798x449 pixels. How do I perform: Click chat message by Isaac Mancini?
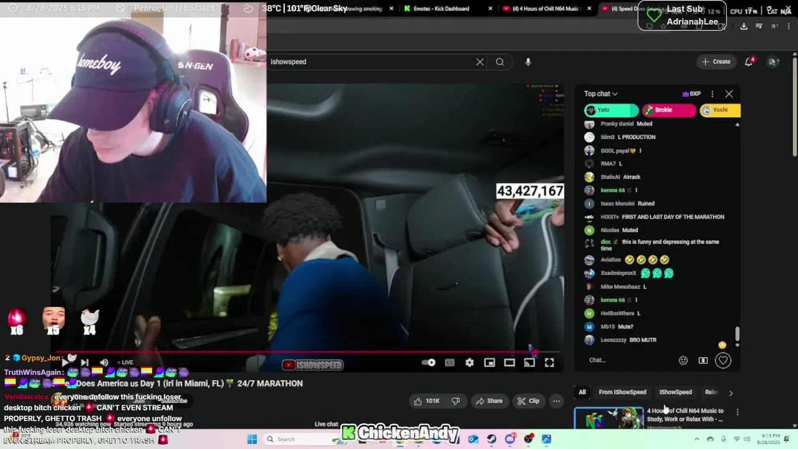pyautogui.click(x=619, y=204)
